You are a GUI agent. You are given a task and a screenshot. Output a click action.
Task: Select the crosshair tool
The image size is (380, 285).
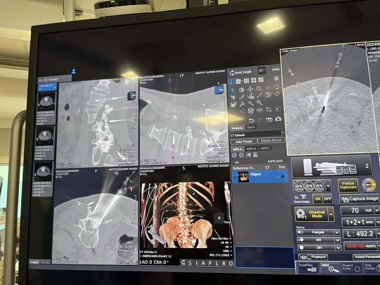click(x=268, y=88)
